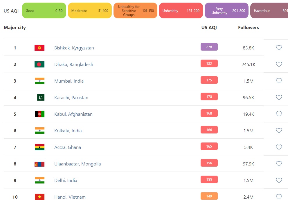Select the green Good 0-50 legend swatch
288x205 pixels.
[x=44, y=11]
